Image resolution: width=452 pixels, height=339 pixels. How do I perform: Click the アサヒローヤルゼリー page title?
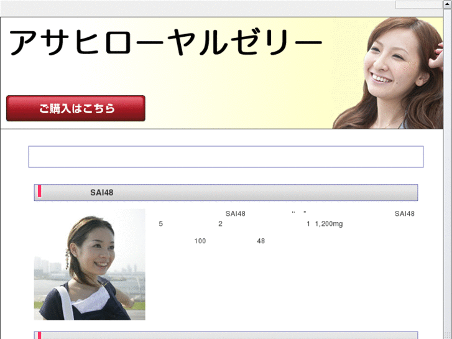point(165,42)
